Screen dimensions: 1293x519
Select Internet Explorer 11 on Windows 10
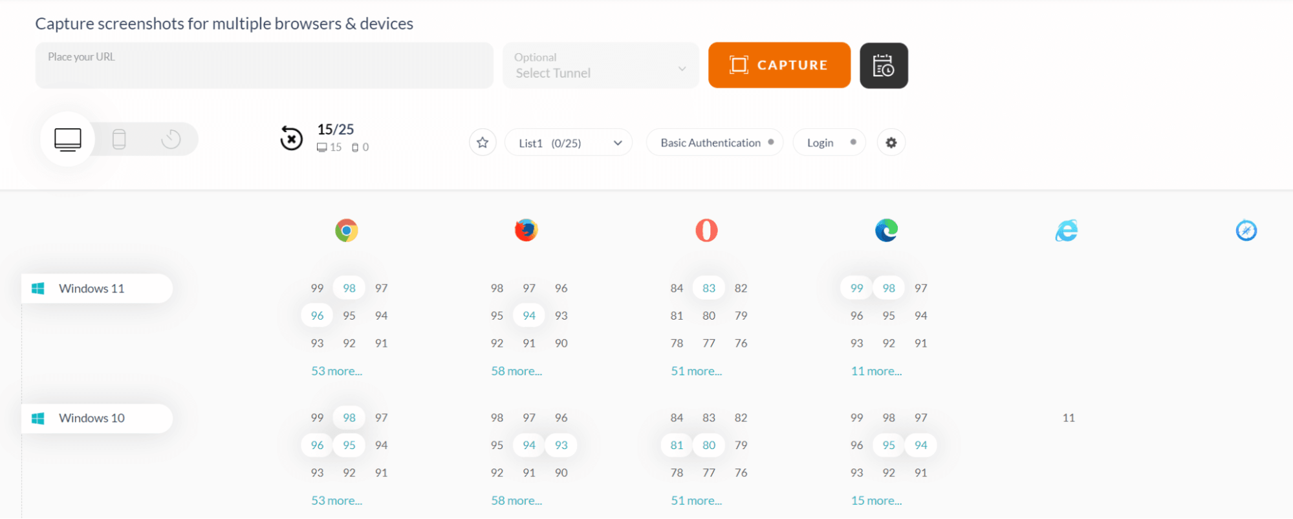[x=1069, y=418]
